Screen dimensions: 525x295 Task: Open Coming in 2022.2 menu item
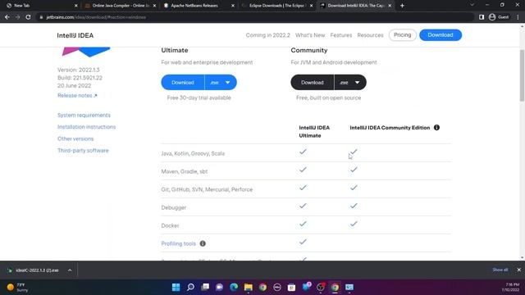coord(268,35)
